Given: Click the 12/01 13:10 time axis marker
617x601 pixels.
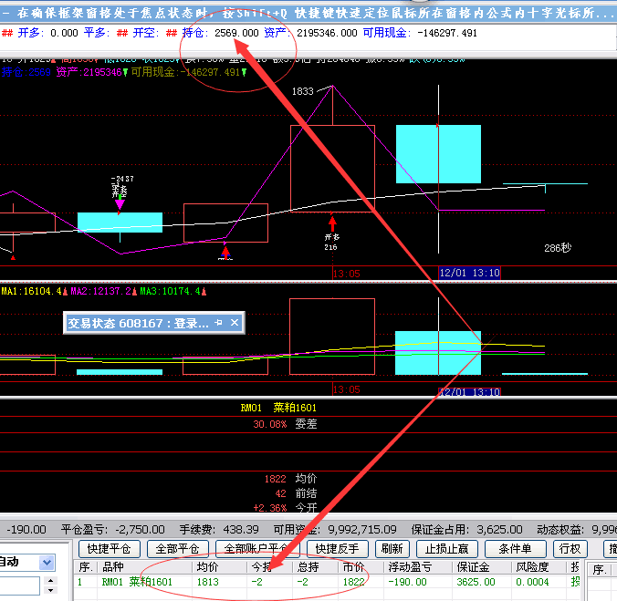Looking at the screenshot, I should (x=469, y=272).
